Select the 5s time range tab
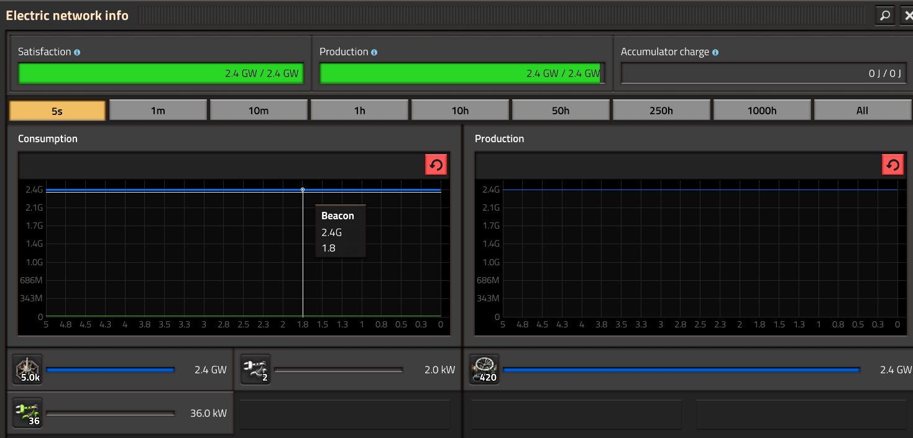Image resolution: width=913 pixels, height=438 pixels. 57,111
